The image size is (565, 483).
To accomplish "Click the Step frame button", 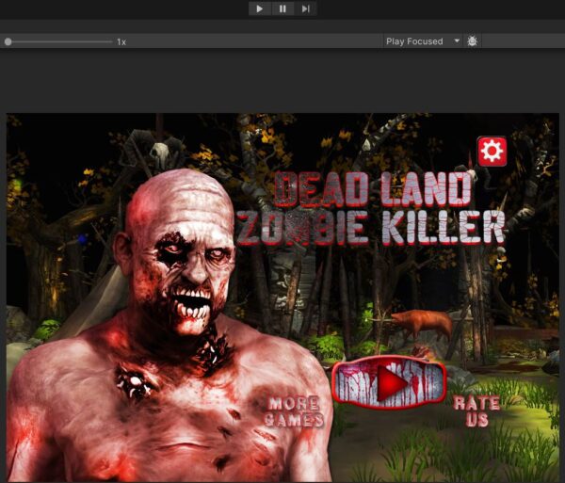I will click(305, 9).
